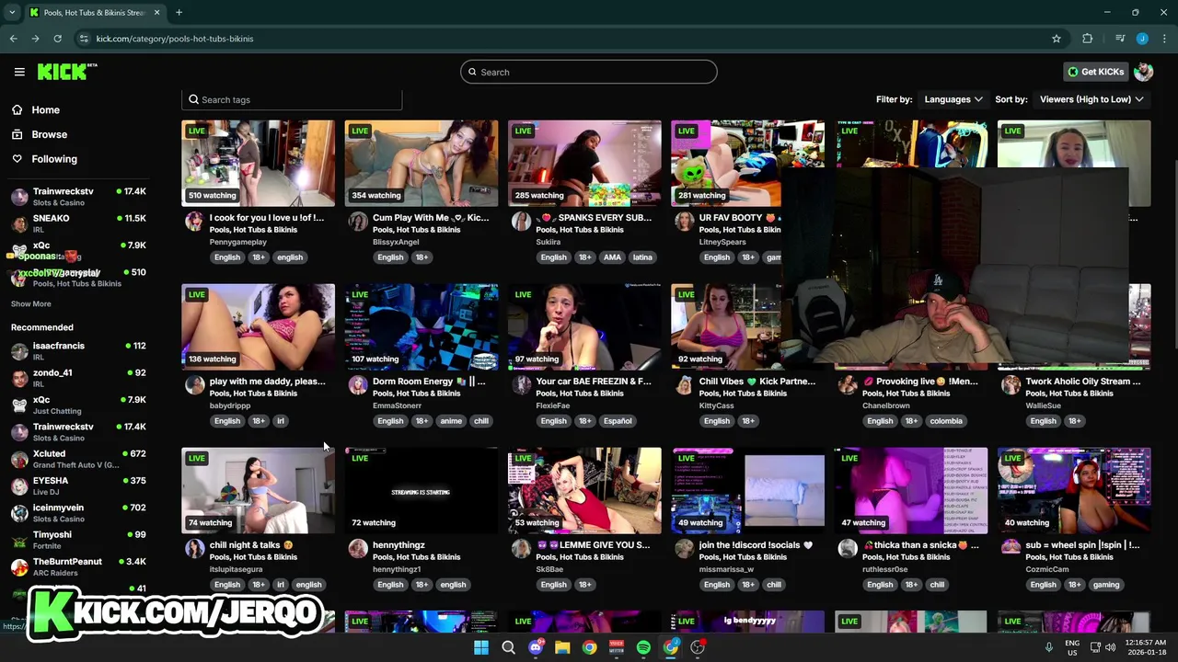1178x662 pixels.
Task: Open the WallieSue channel link
Action: pyautogui.click(x=1044, y=405)
